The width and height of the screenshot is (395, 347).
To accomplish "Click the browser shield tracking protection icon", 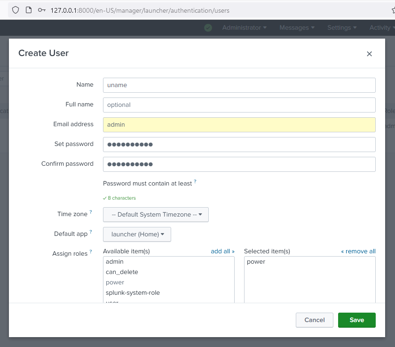I will coord(16,10).
